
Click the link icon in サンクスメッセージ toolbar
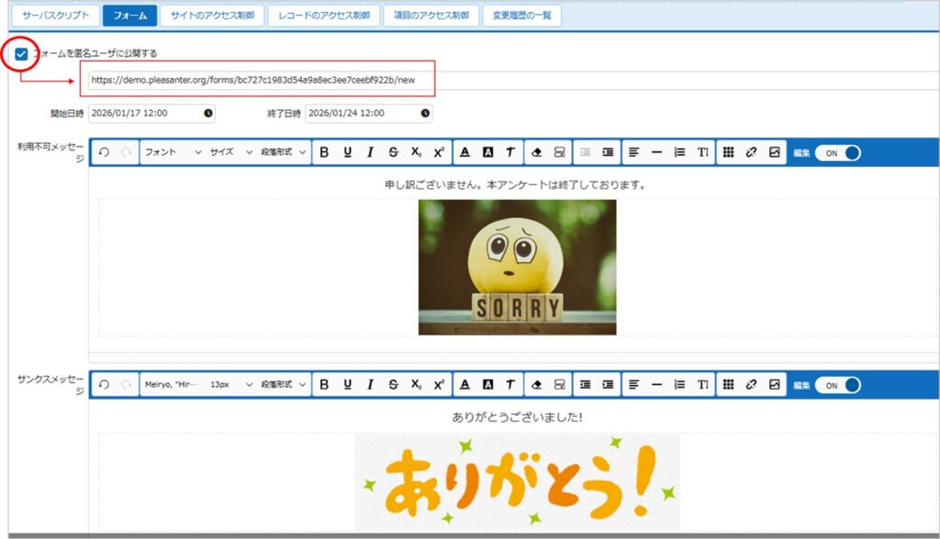point(751,385)
